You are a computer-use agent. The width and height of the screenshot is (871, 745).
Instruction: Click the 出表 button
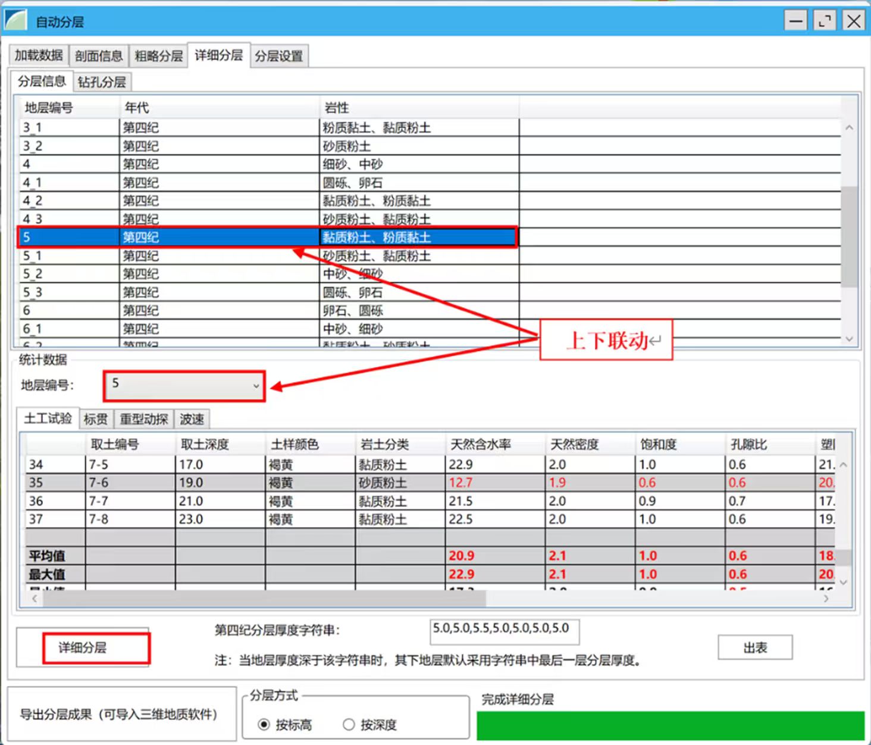tap(755, 647)
